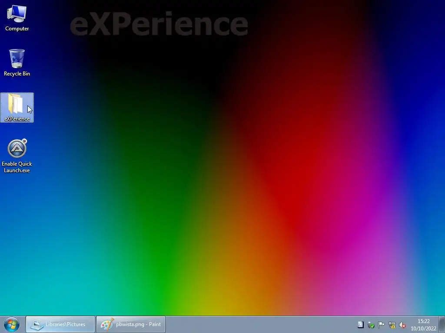
Task: Click the document tray icon beside the USB icon
Action: [360, 325]
